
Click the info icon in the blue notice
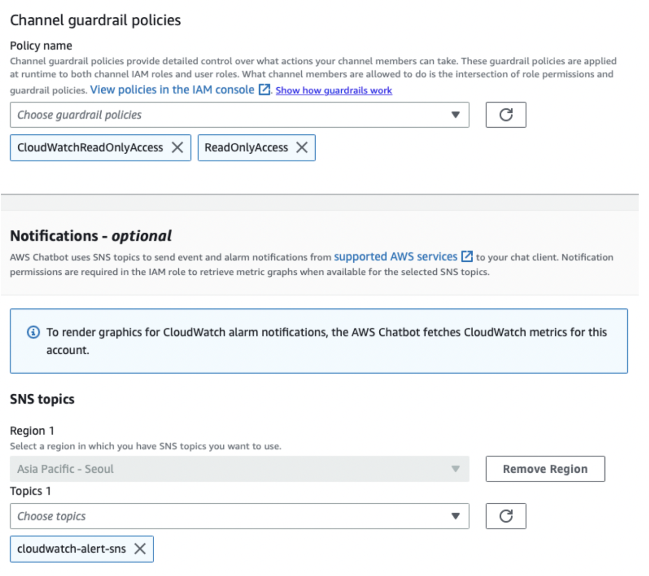pyautogui.click(x=33, y=332)
